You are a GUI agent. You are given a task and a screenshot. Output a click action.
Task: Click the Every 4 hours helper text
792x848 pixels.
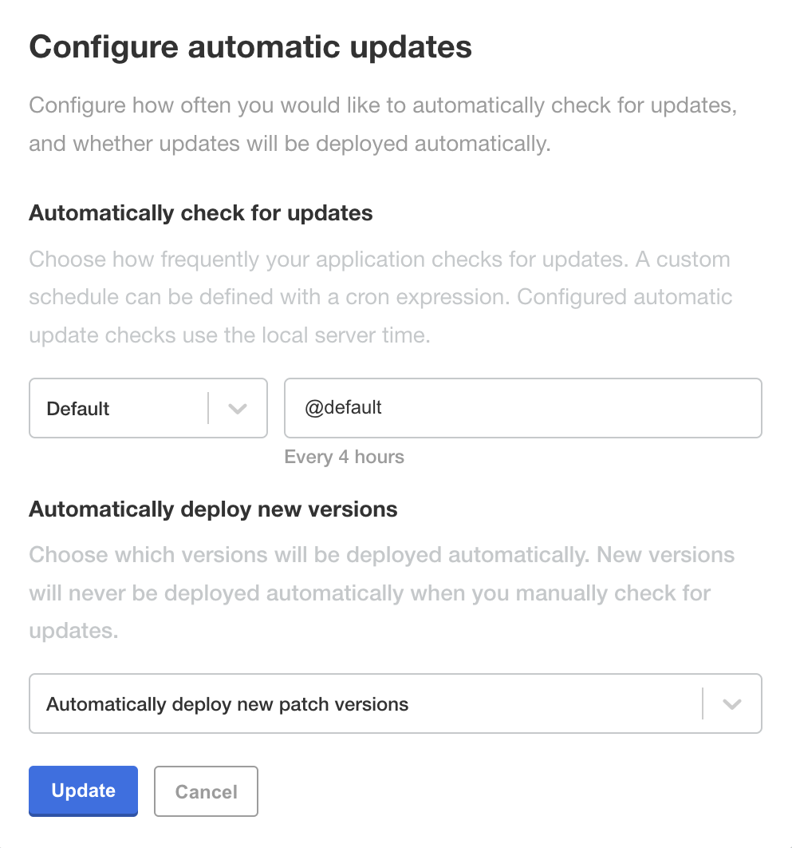344,457
